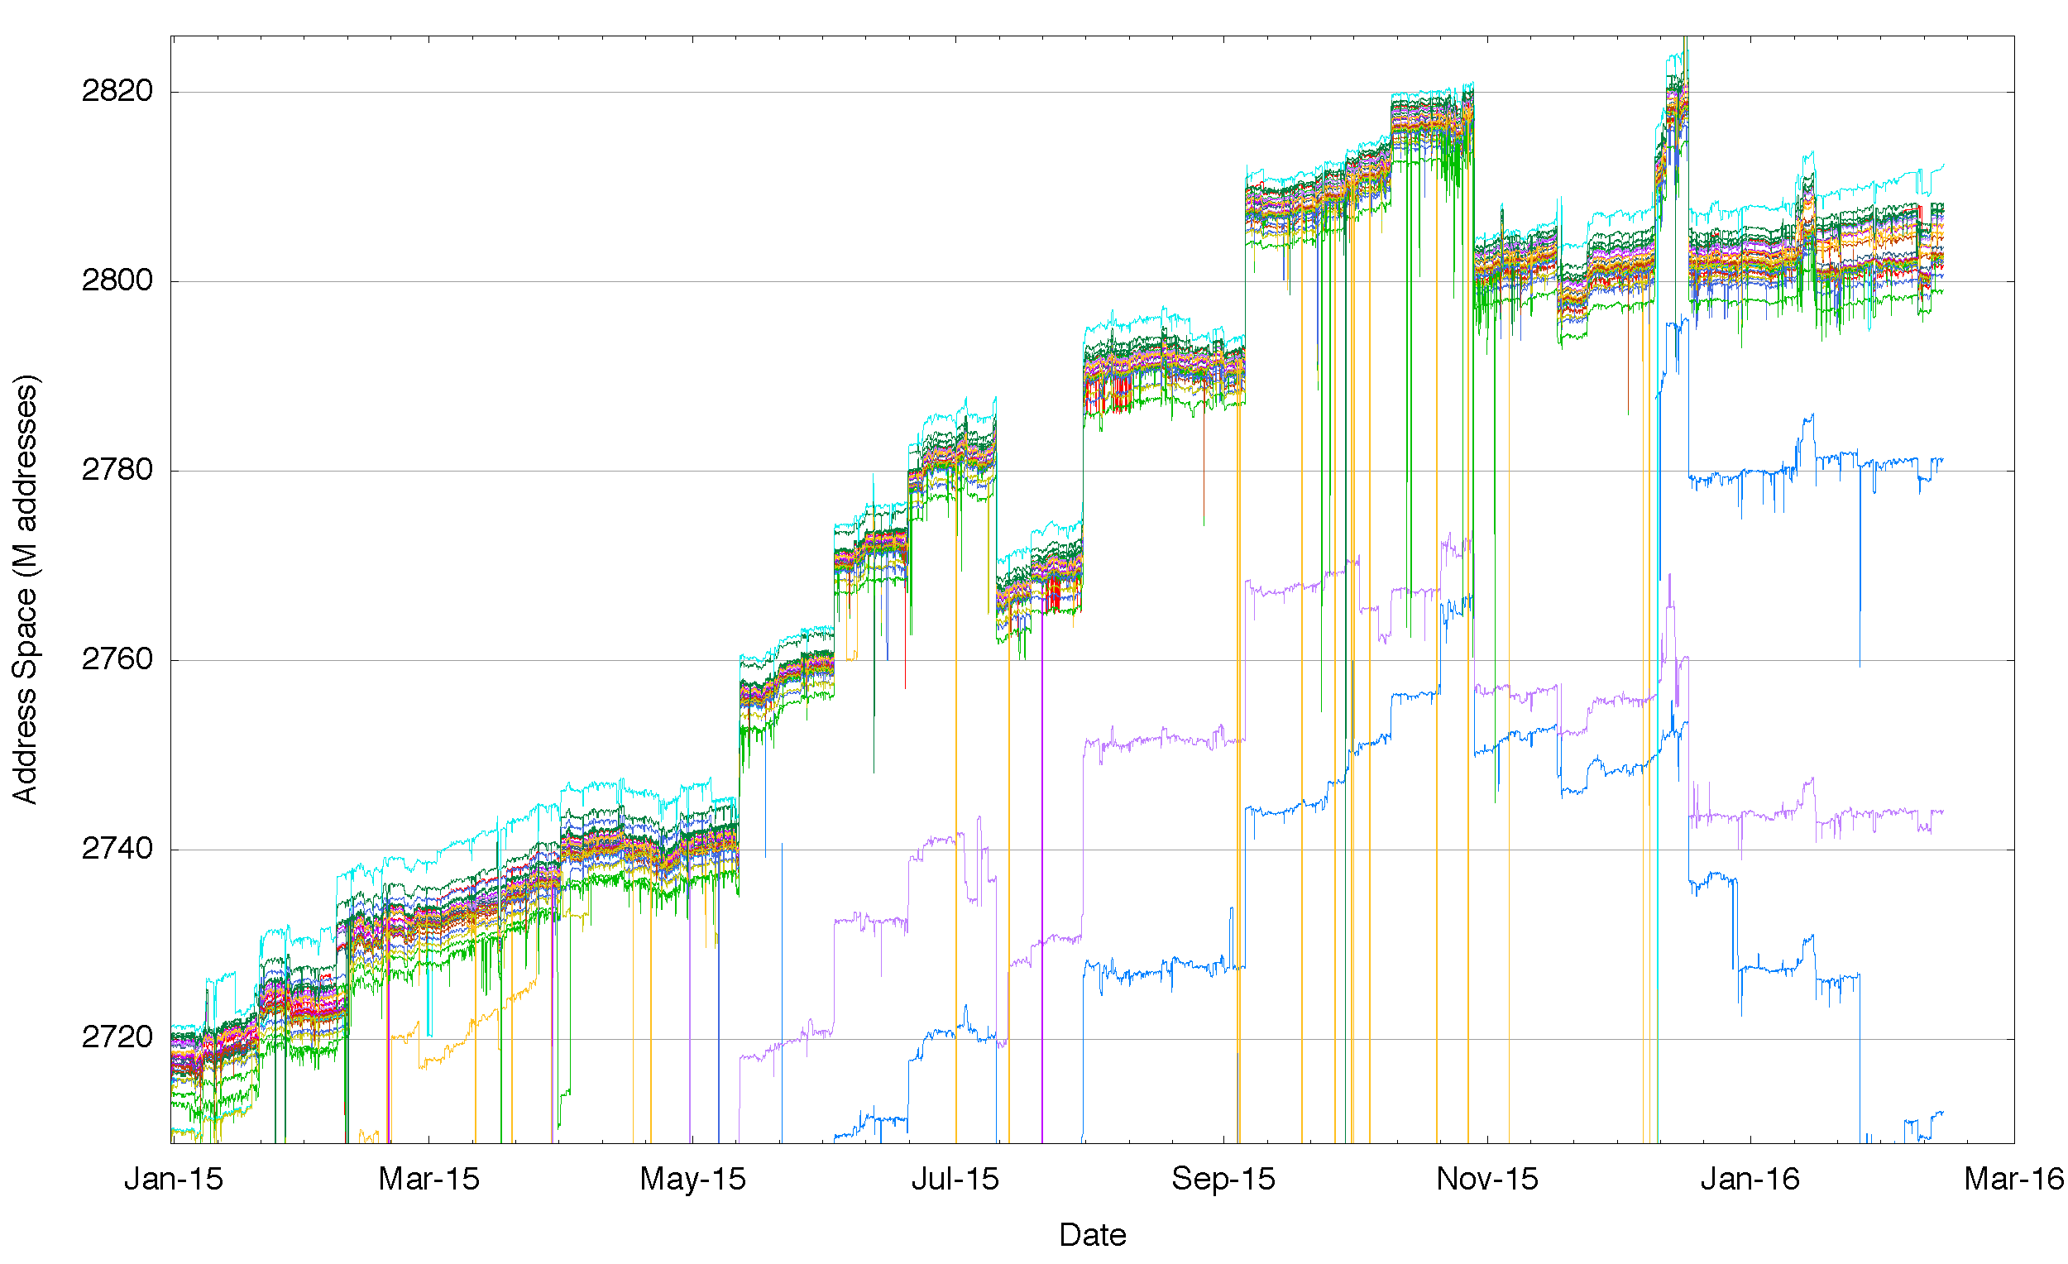
Task: Click the Jul-15 x-axis label
Action: point(955,1180)
